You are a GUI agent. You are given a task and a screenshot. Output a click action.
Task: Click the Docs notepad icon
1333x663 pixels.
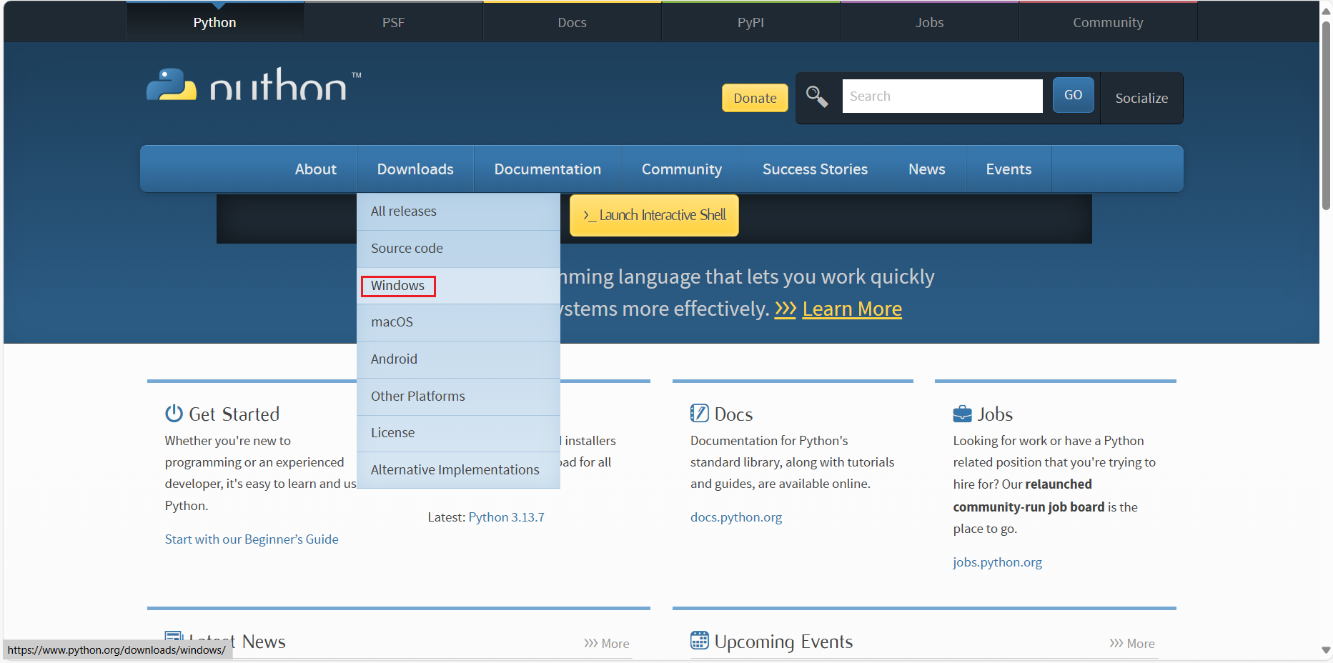699,414
